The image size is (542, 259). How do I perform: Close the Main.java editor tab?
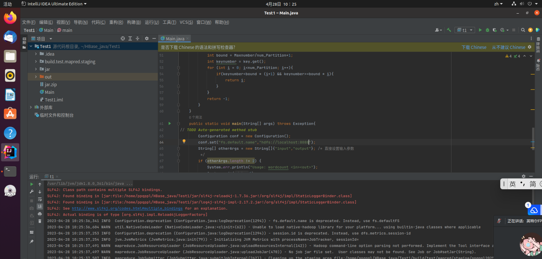coord(188,39)
